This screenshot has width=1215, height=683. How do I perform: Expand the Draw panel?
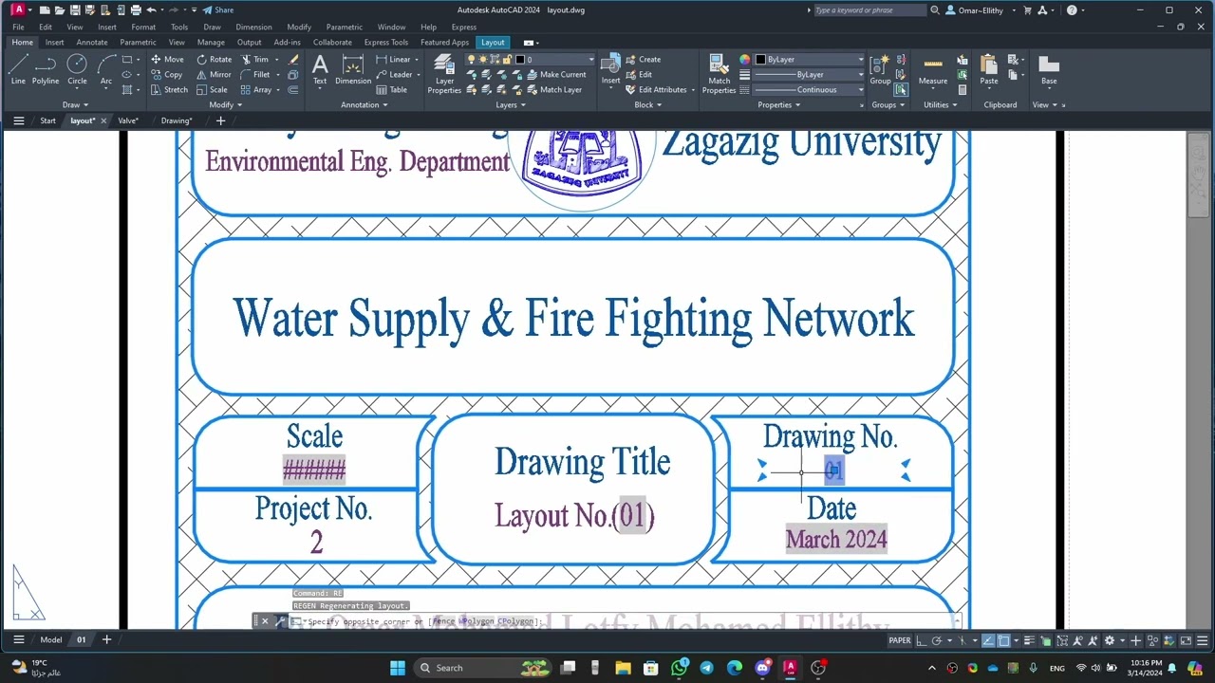75,104
